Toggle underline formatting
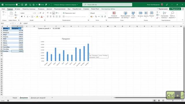185x104 pixels. [27, 17]
